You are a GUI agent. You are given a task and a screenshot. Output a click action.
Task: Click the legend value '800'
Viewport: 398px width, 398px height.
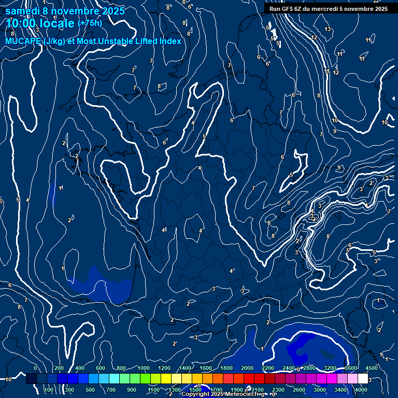click(x=121, y=368)
